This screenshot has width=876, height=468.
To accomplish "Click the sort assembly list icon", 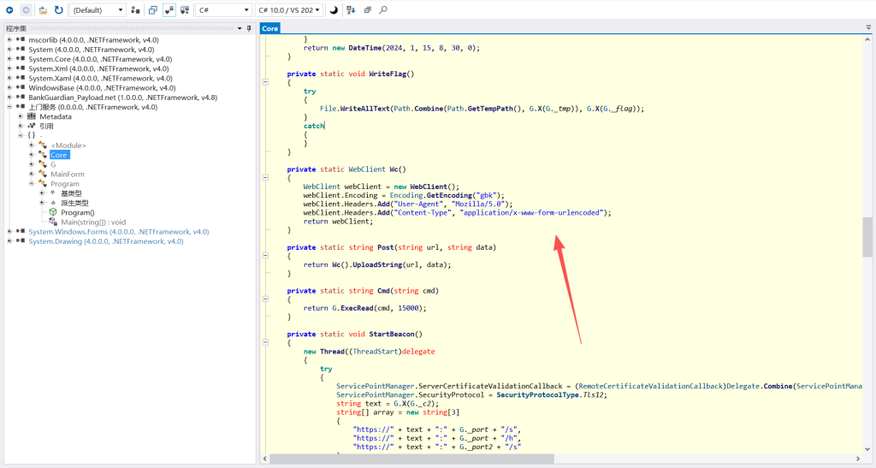I will pos(351,10).
